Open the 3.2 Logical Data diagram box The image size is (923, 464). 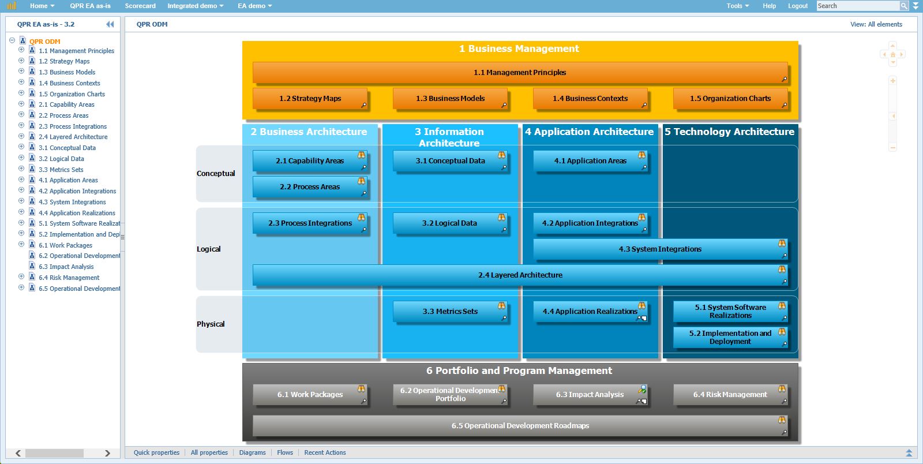pyautogui.click(x=449, y=223)
